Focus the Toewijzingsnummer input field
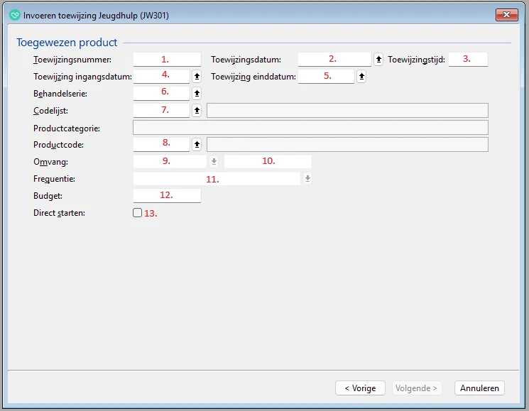 tap(167, 60)
